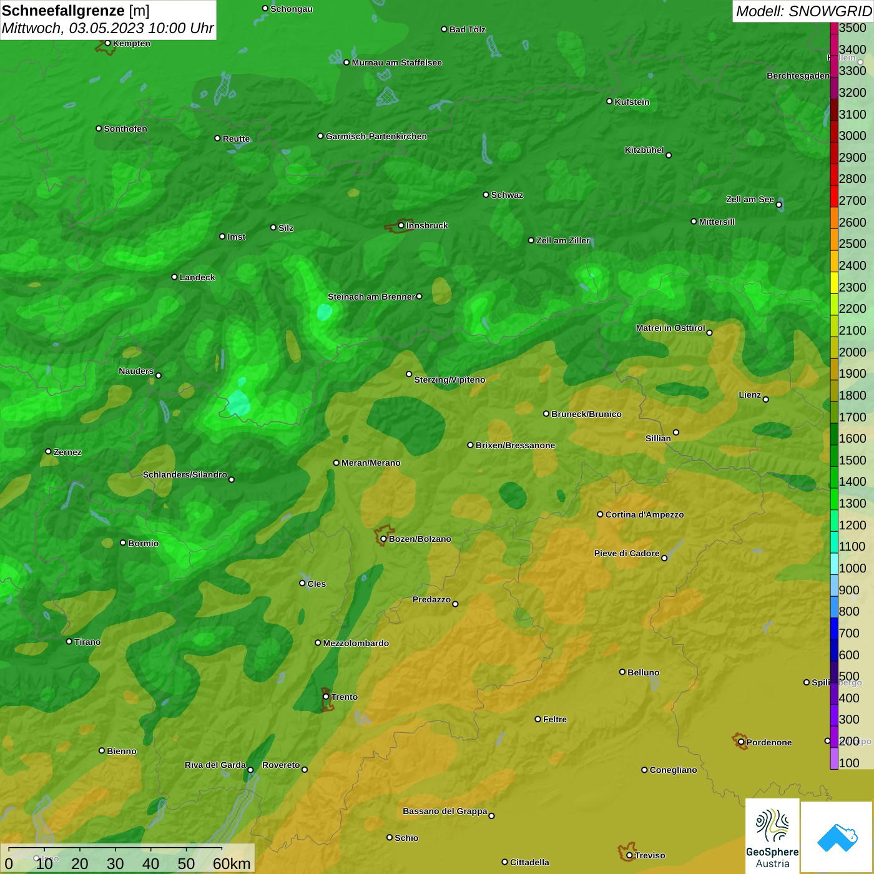Click the Trento city marker dot
Image resolution: width=874 pixels, height=874 pixels.
pos(326,697)
